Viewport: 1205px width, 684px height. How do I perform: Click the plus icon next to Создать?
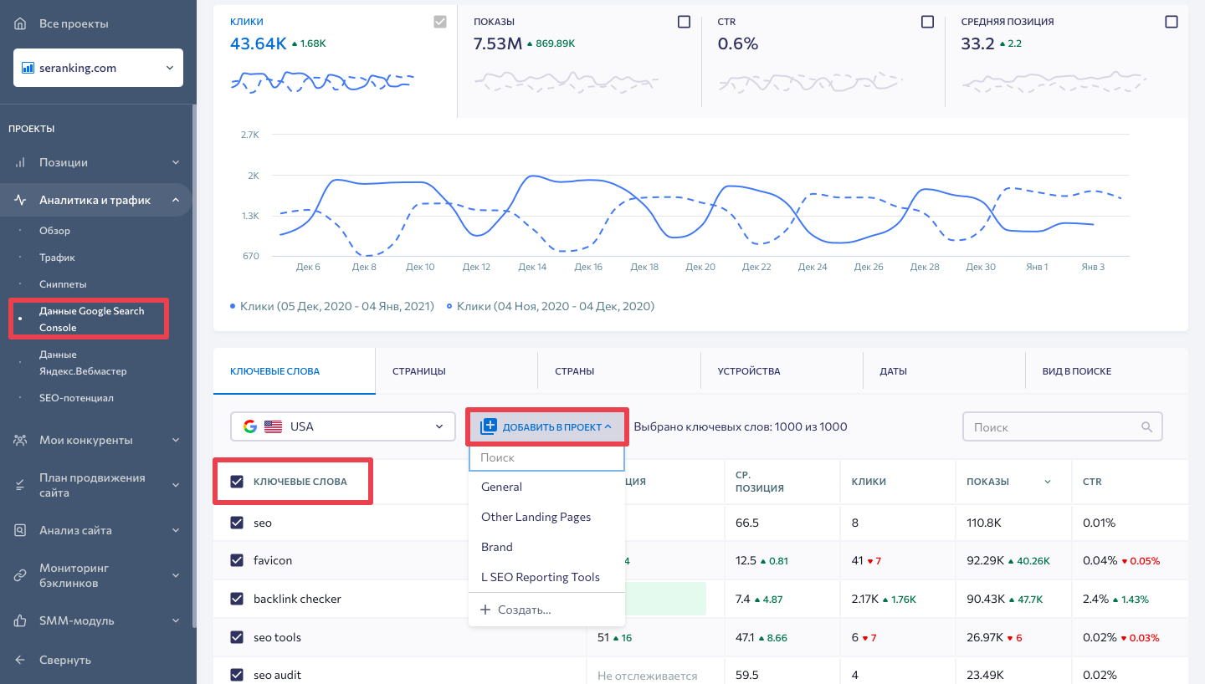point(485,610)
